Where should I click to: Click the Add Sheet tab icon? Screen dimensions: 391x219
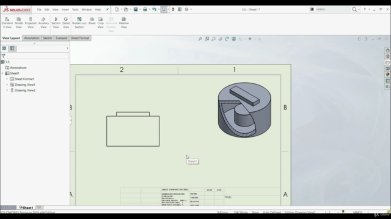pos(39,207)
